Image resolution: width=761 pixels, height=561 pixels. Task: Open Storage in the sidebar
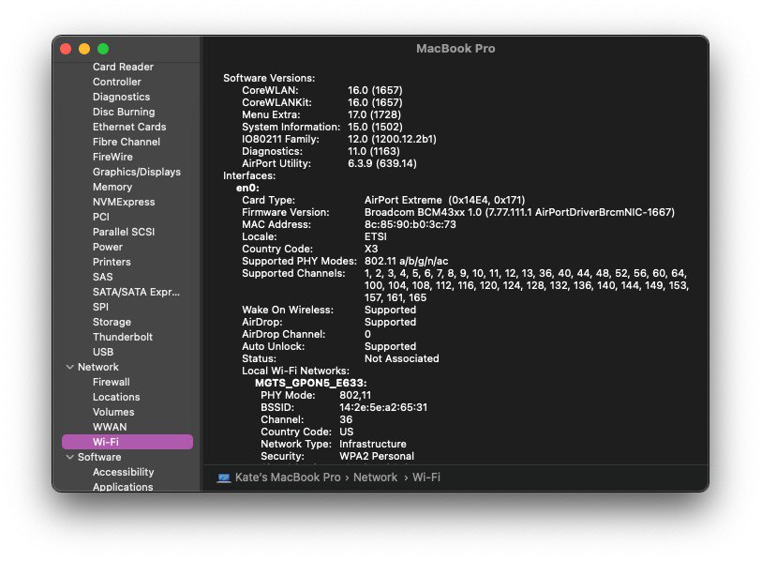pyautogui.click(x=112, y=323)
